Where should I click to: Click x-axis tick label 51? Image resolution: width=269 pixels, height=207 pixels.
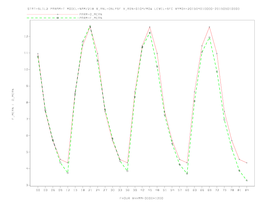165,190
